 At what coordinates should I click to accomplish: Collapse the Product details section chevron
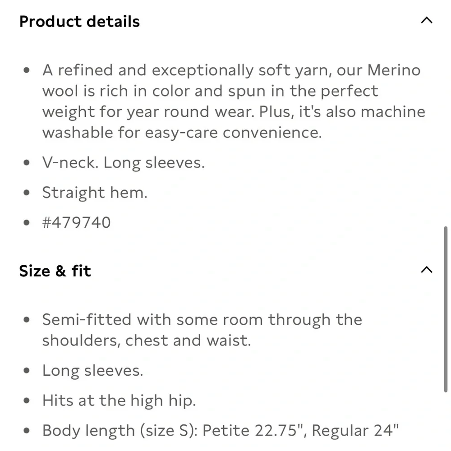(426, 21)
